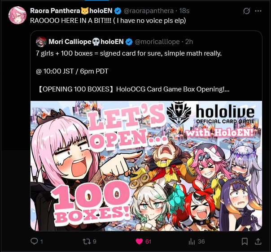The image size is (271, 252).
Task: Bookmark this post
Action: point(245,241)
